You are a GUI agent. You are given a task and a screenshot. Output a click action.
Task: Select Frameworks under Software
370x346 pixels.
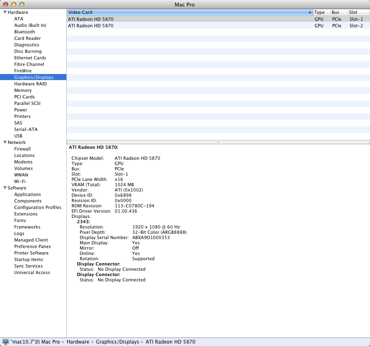click(x=27, y=227)
